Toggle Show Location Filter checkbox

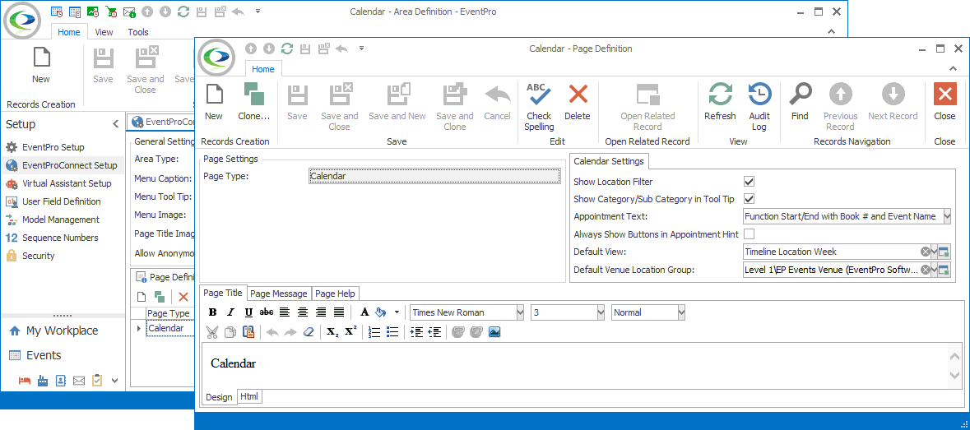750,182
